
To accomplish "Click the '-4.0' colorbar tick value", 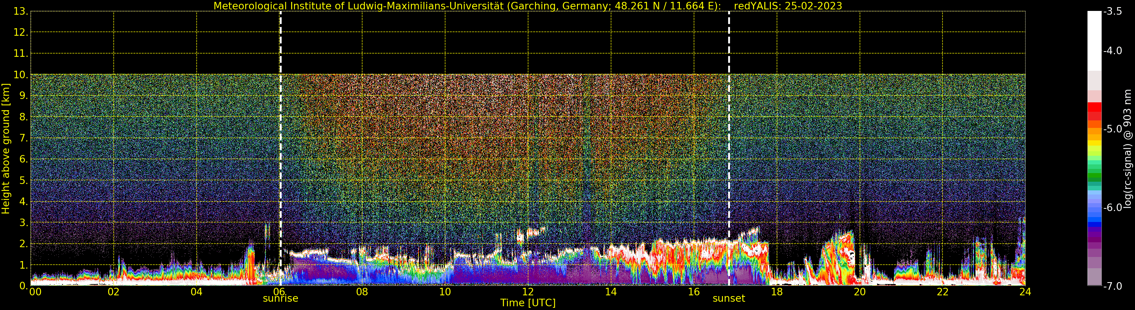I will (x=1113, y=51).
